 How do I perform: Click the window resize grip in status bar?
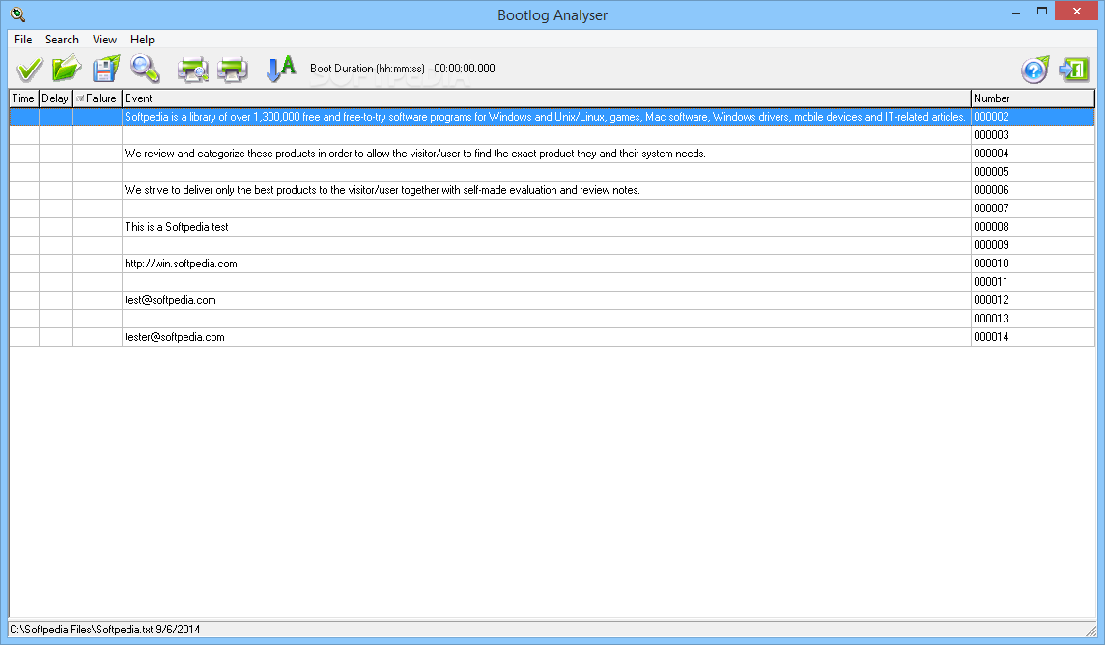1091,631
